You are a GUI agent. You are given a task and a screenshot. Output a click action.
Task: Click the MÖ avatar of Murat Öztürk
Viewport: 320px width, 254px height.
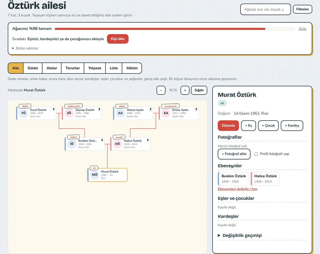[x=95, y=175]
